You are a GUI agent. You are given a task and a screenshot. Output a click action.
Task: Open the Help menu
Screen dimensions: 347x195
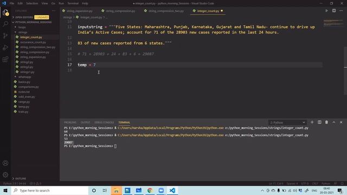tap(85, 3)
